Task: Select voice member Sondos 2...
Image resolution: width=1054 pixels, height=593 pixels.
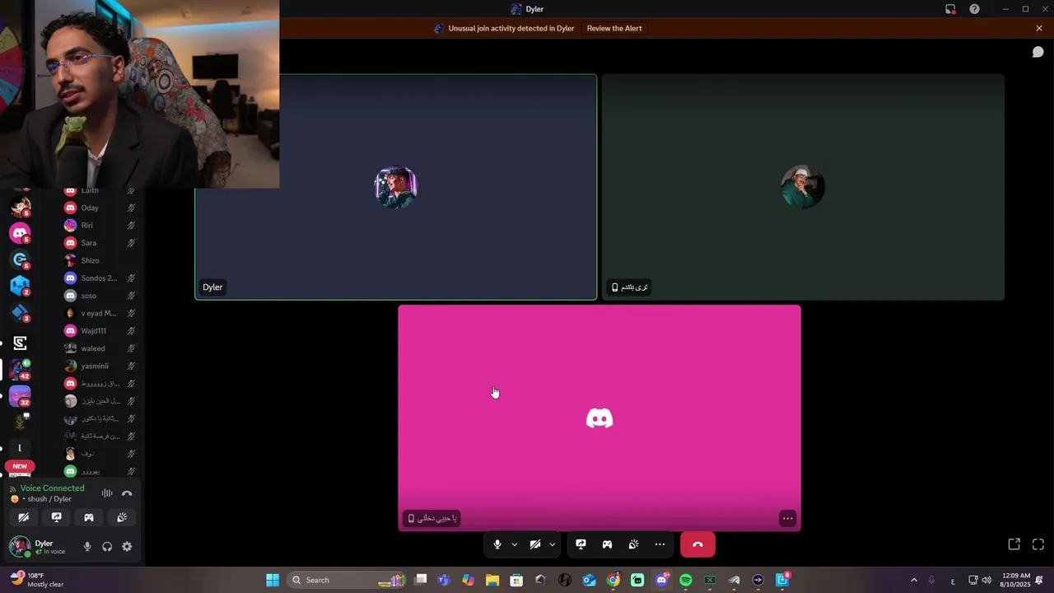Action: (x=100, y=278)
